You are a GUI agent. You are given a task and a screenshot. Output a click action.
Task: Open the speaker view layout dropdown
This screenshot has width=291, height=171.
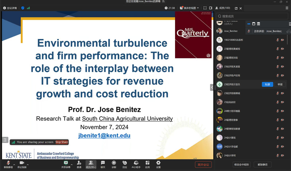coord(190,8)
